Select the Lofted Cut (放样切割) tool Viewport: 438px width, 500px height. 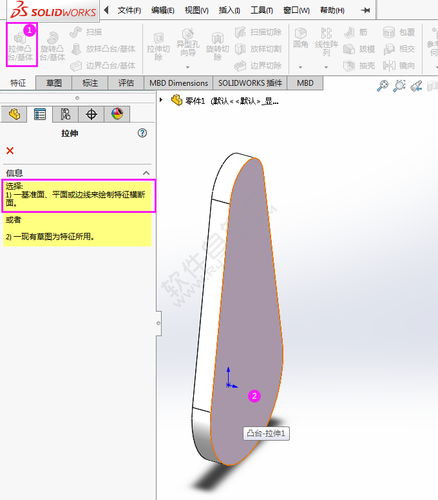click(x=258, y=49)
